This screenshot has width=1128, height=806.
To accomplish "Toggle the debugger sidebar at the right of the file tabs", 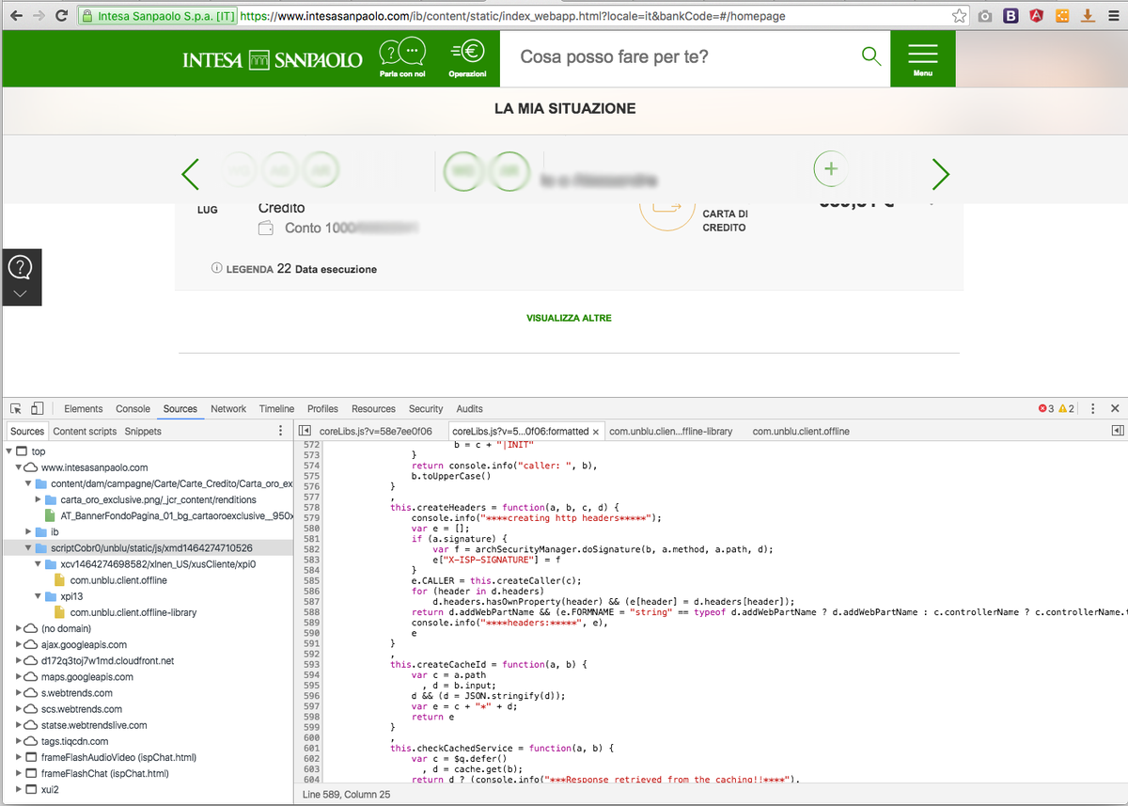I will tap(1117, 431).
